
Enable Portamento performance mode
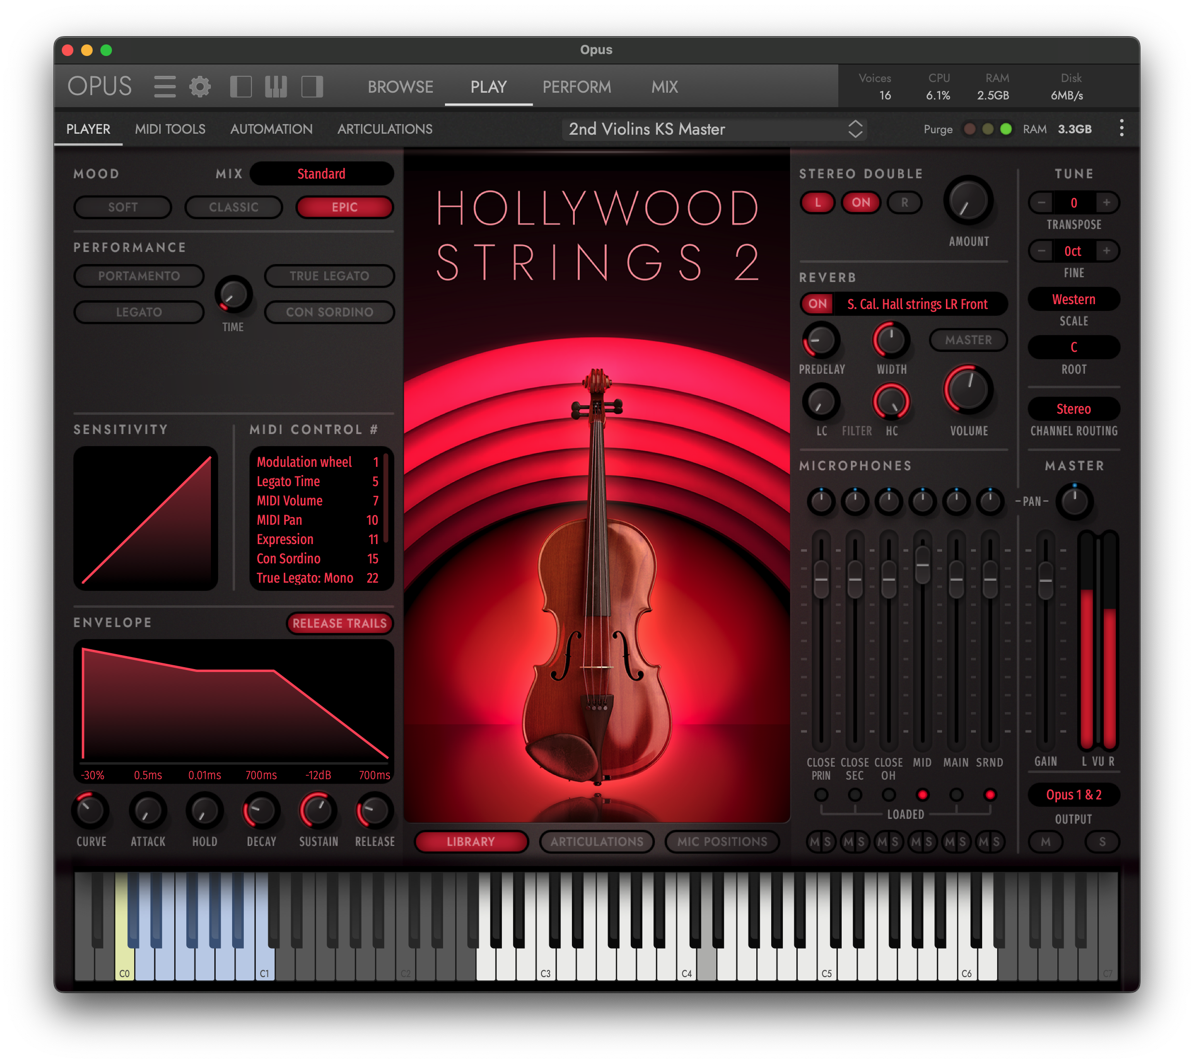click(139, 276)
